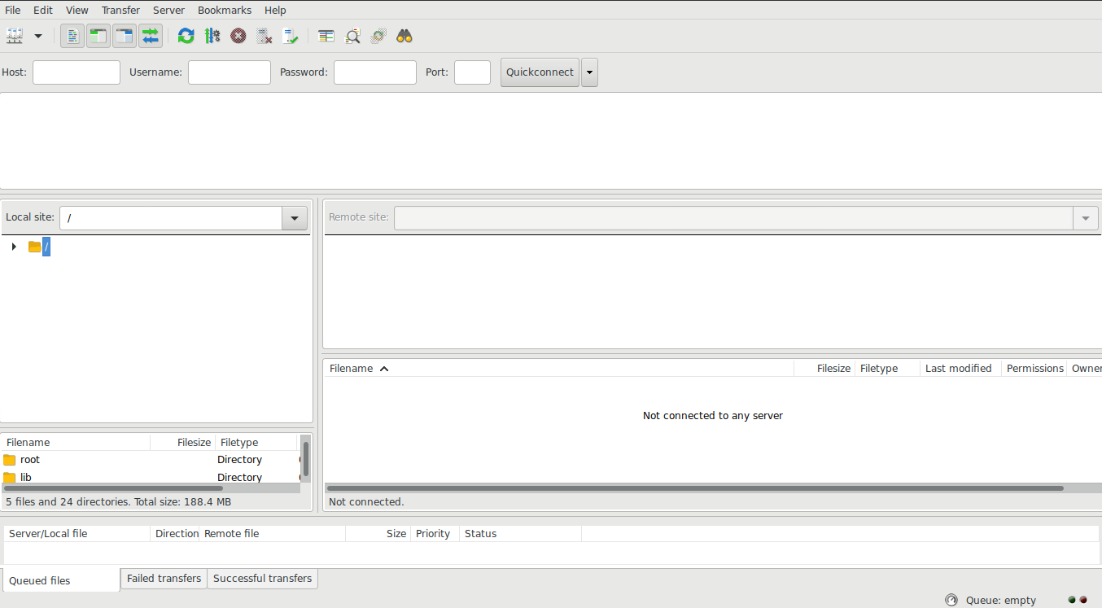Image resolution: width=1102 pixels, height=608 pixels.
Task: Click the process queue icon
Action: pyautogui.click(x=212, y=36)
